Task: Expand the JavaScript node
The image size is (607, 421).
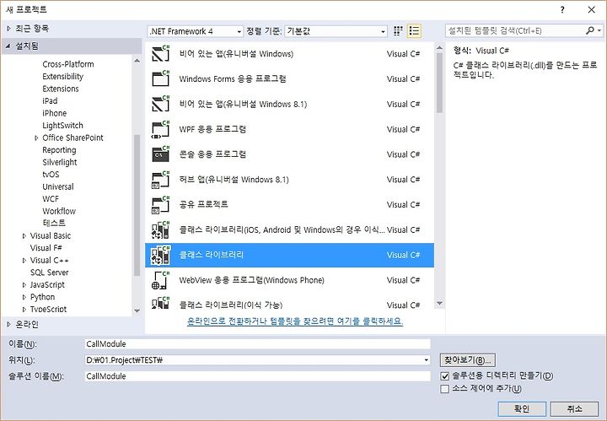Action: 24,285
